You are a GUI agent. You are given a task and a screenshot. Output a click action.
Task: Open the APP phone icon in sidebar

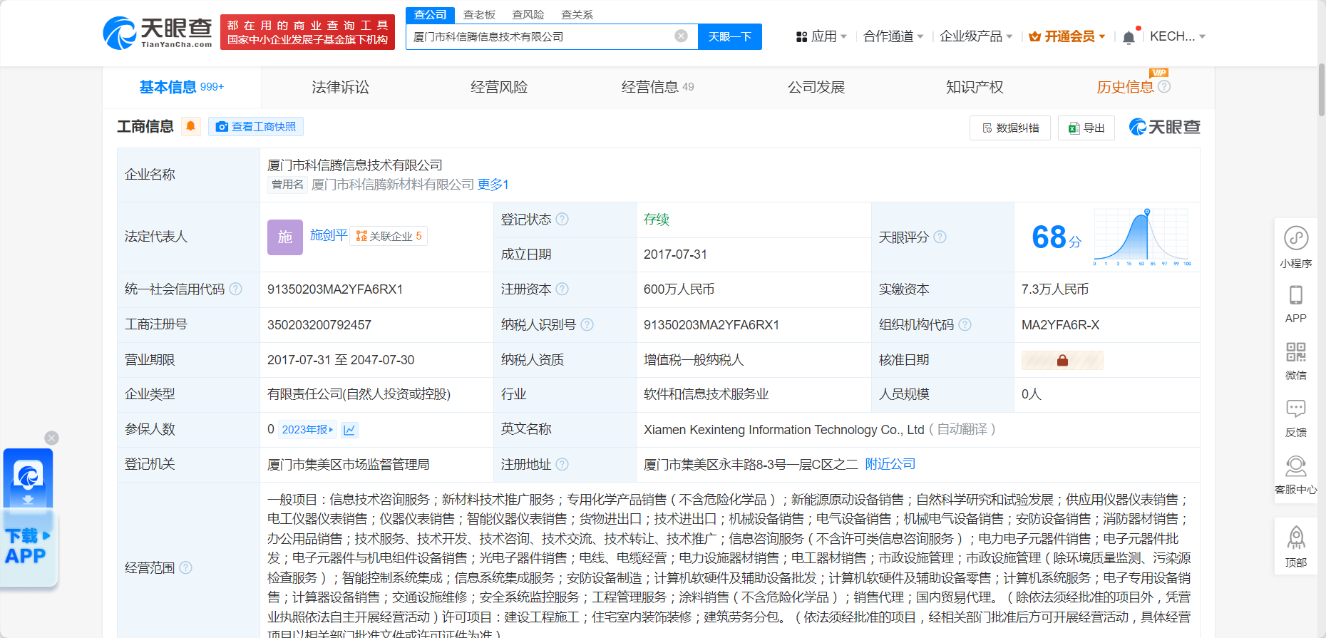[1295, 296]
